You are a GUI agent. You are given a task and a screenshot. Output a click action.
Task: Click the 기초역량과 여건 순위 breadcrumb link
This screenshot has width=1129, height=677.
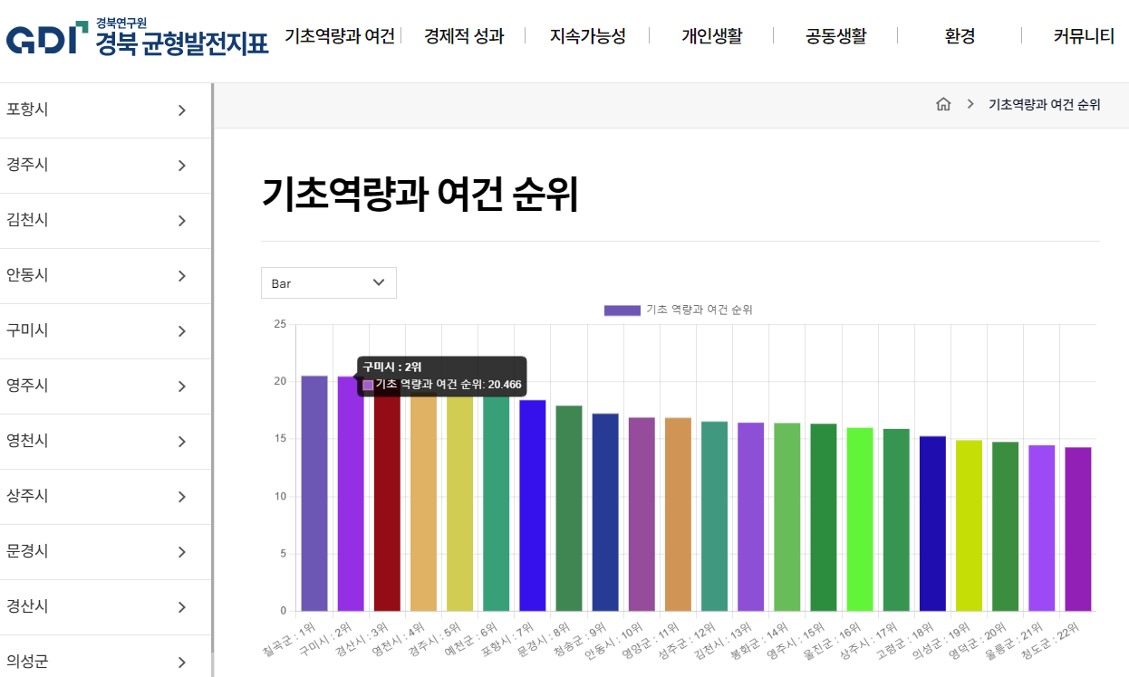1044,104
